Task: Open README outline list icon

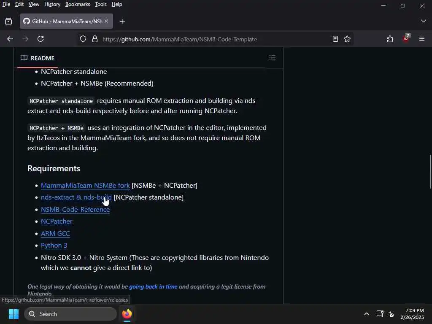Action: (x=272, y=58)
